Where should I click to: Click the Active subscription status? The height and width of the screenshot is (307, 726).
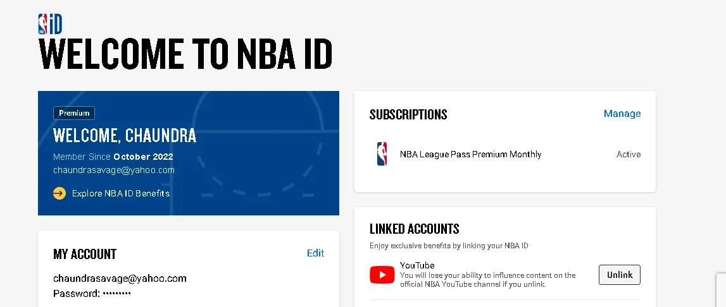(629, 154)
